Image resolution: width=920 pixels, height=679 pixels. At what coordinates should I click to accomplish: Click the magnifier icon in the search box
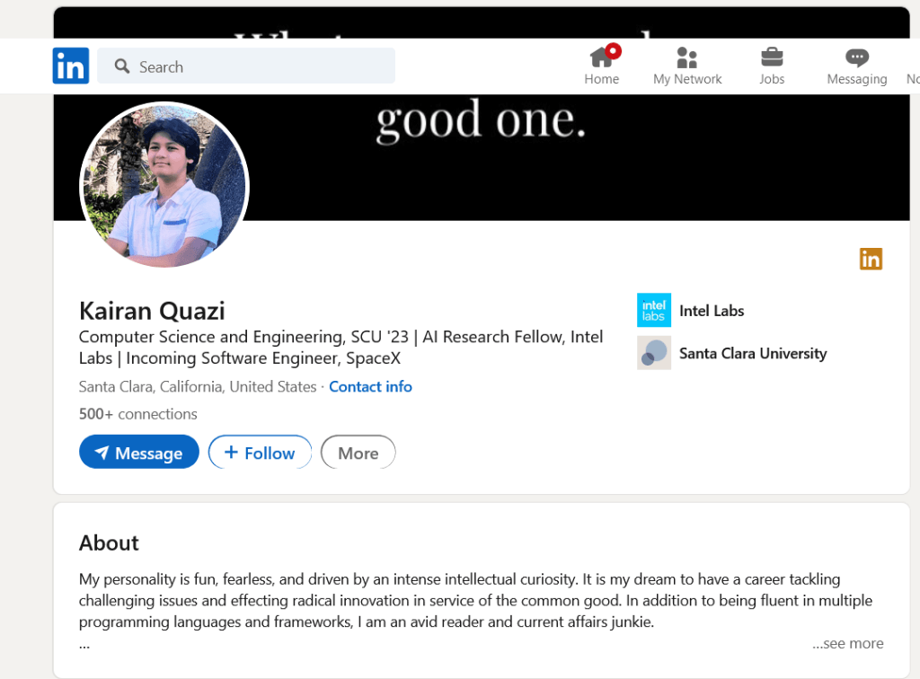[122, 66]
